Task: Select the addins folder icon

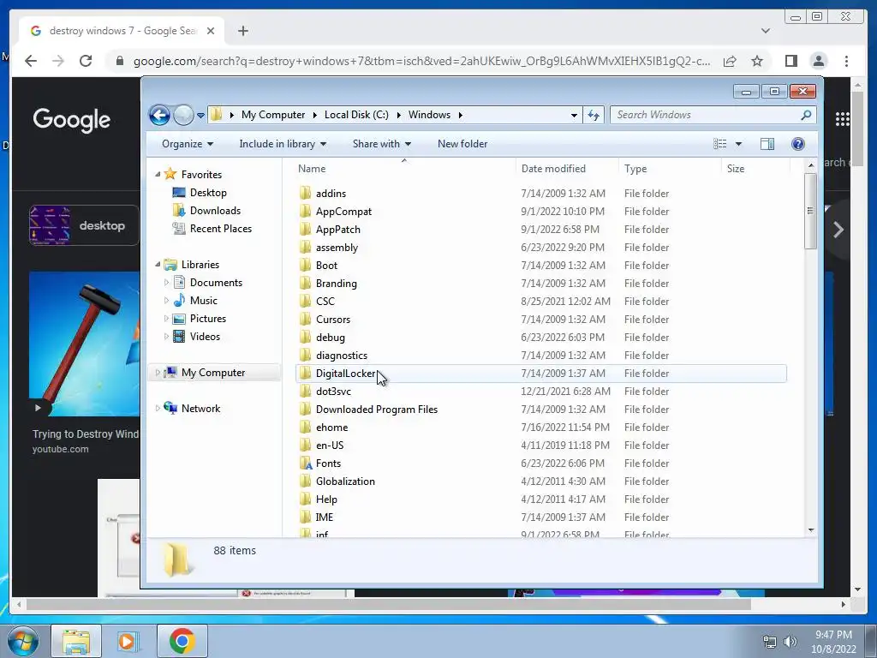Action: click(305, 193)
